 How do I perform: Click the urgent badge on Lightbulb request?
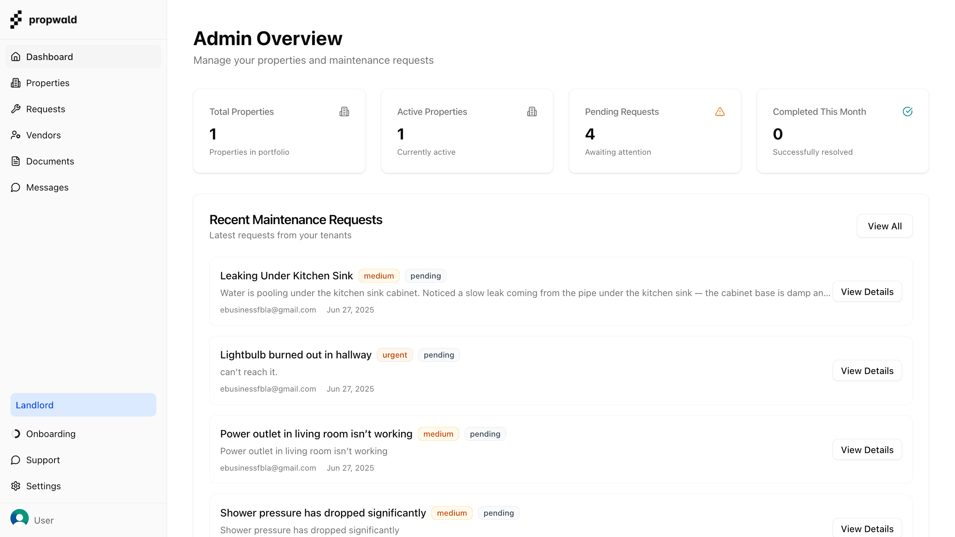395,355
